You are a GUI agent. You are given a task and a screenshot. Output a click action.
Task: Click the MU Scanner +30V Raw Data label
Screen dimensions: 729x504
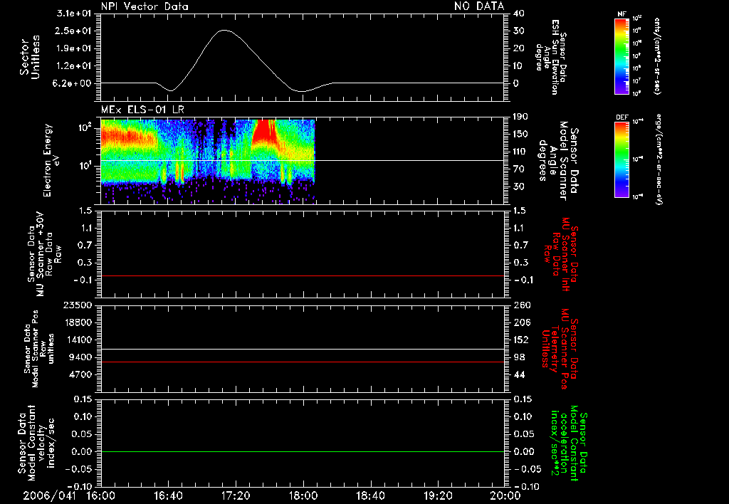click(x=43, y=254)
